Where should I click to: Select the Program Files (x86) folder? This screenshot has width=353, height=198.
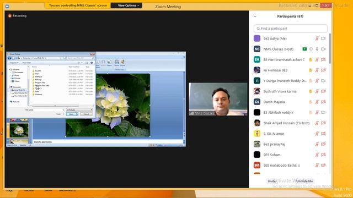[41, 86]
